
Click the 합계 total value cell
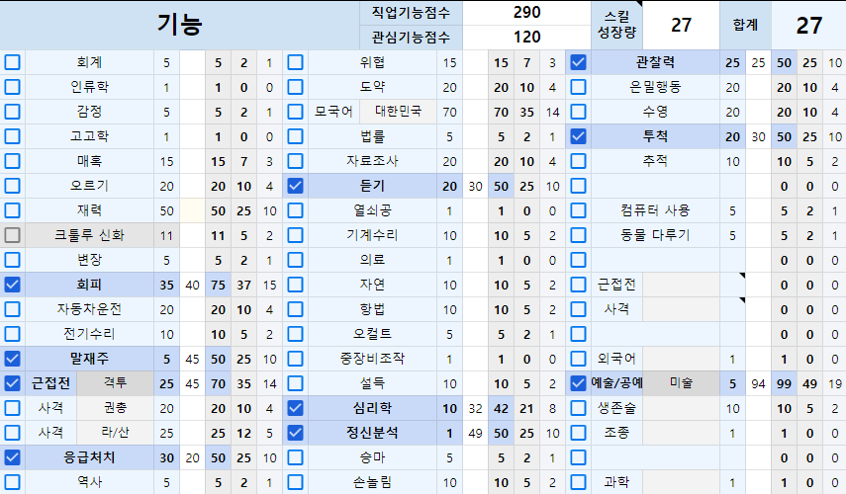click(x=808, y=25)
